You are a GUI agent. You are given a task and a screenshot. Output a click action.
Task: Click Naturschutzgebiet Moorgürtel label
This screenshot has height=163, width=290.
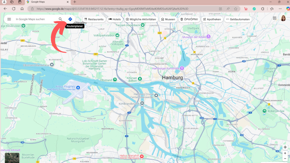click(78, 140)
